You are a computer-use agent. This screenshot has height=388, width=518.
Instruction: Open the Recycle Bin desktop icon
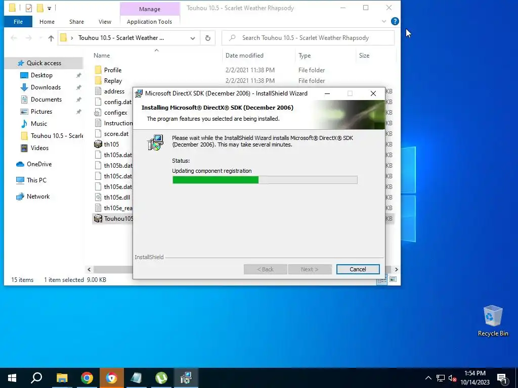(x=493, y=321)
